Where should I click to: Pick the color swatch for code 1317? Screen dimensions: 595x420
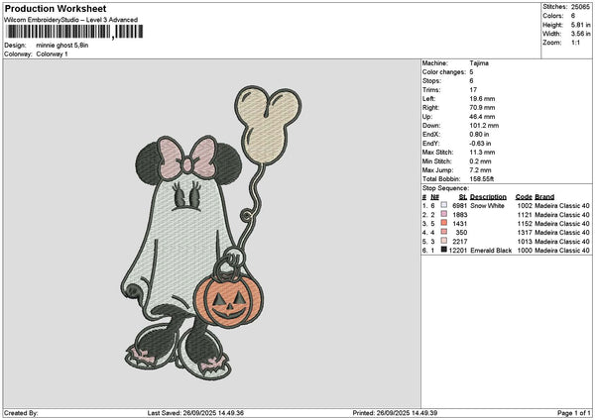click(444, 233)
